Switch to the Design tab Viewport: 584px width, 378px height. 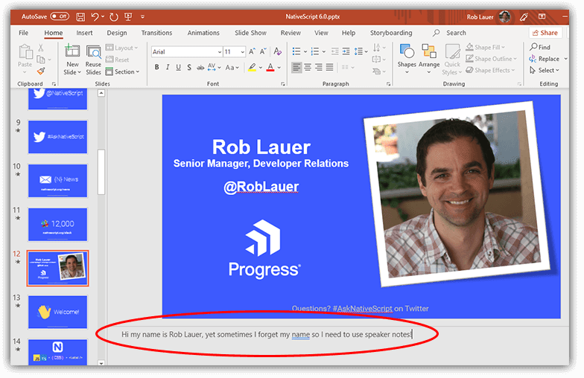[x=116, y=33]
